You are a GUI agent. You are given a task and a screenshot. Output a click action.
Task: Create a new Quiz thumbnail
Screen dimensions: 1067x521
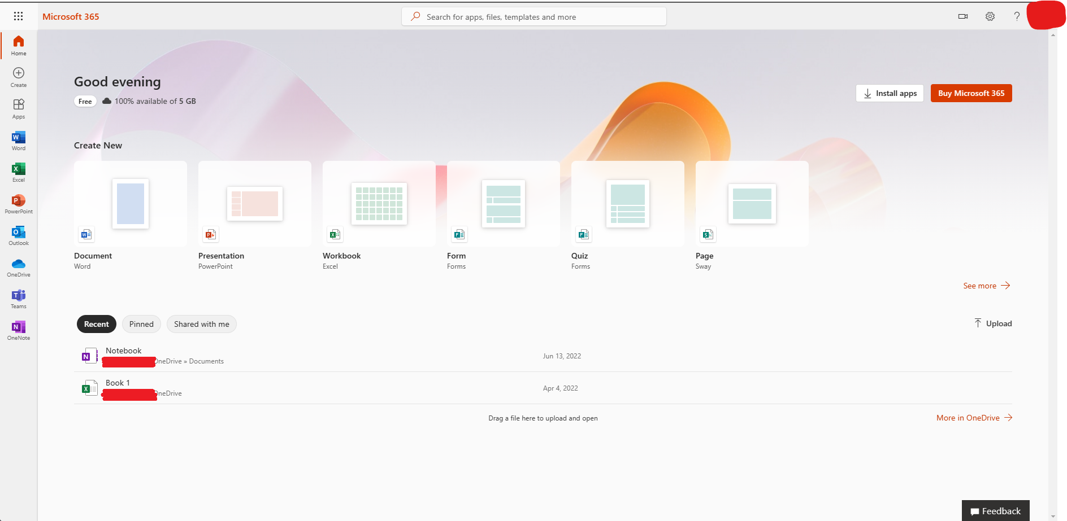628,204
